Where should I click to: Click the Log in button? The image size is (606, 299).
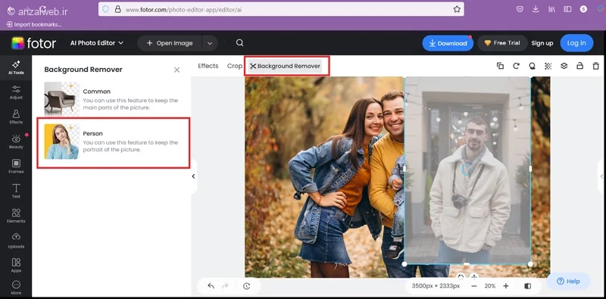(x=576, y=43)
